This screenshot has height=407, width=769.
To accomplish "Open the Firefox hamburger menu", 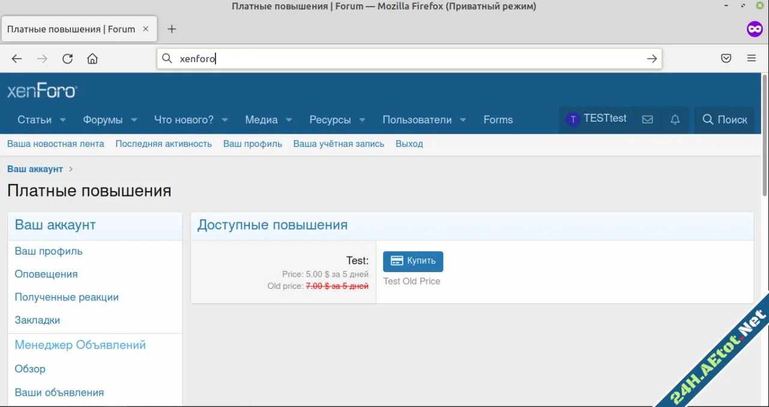I will 751,58.
